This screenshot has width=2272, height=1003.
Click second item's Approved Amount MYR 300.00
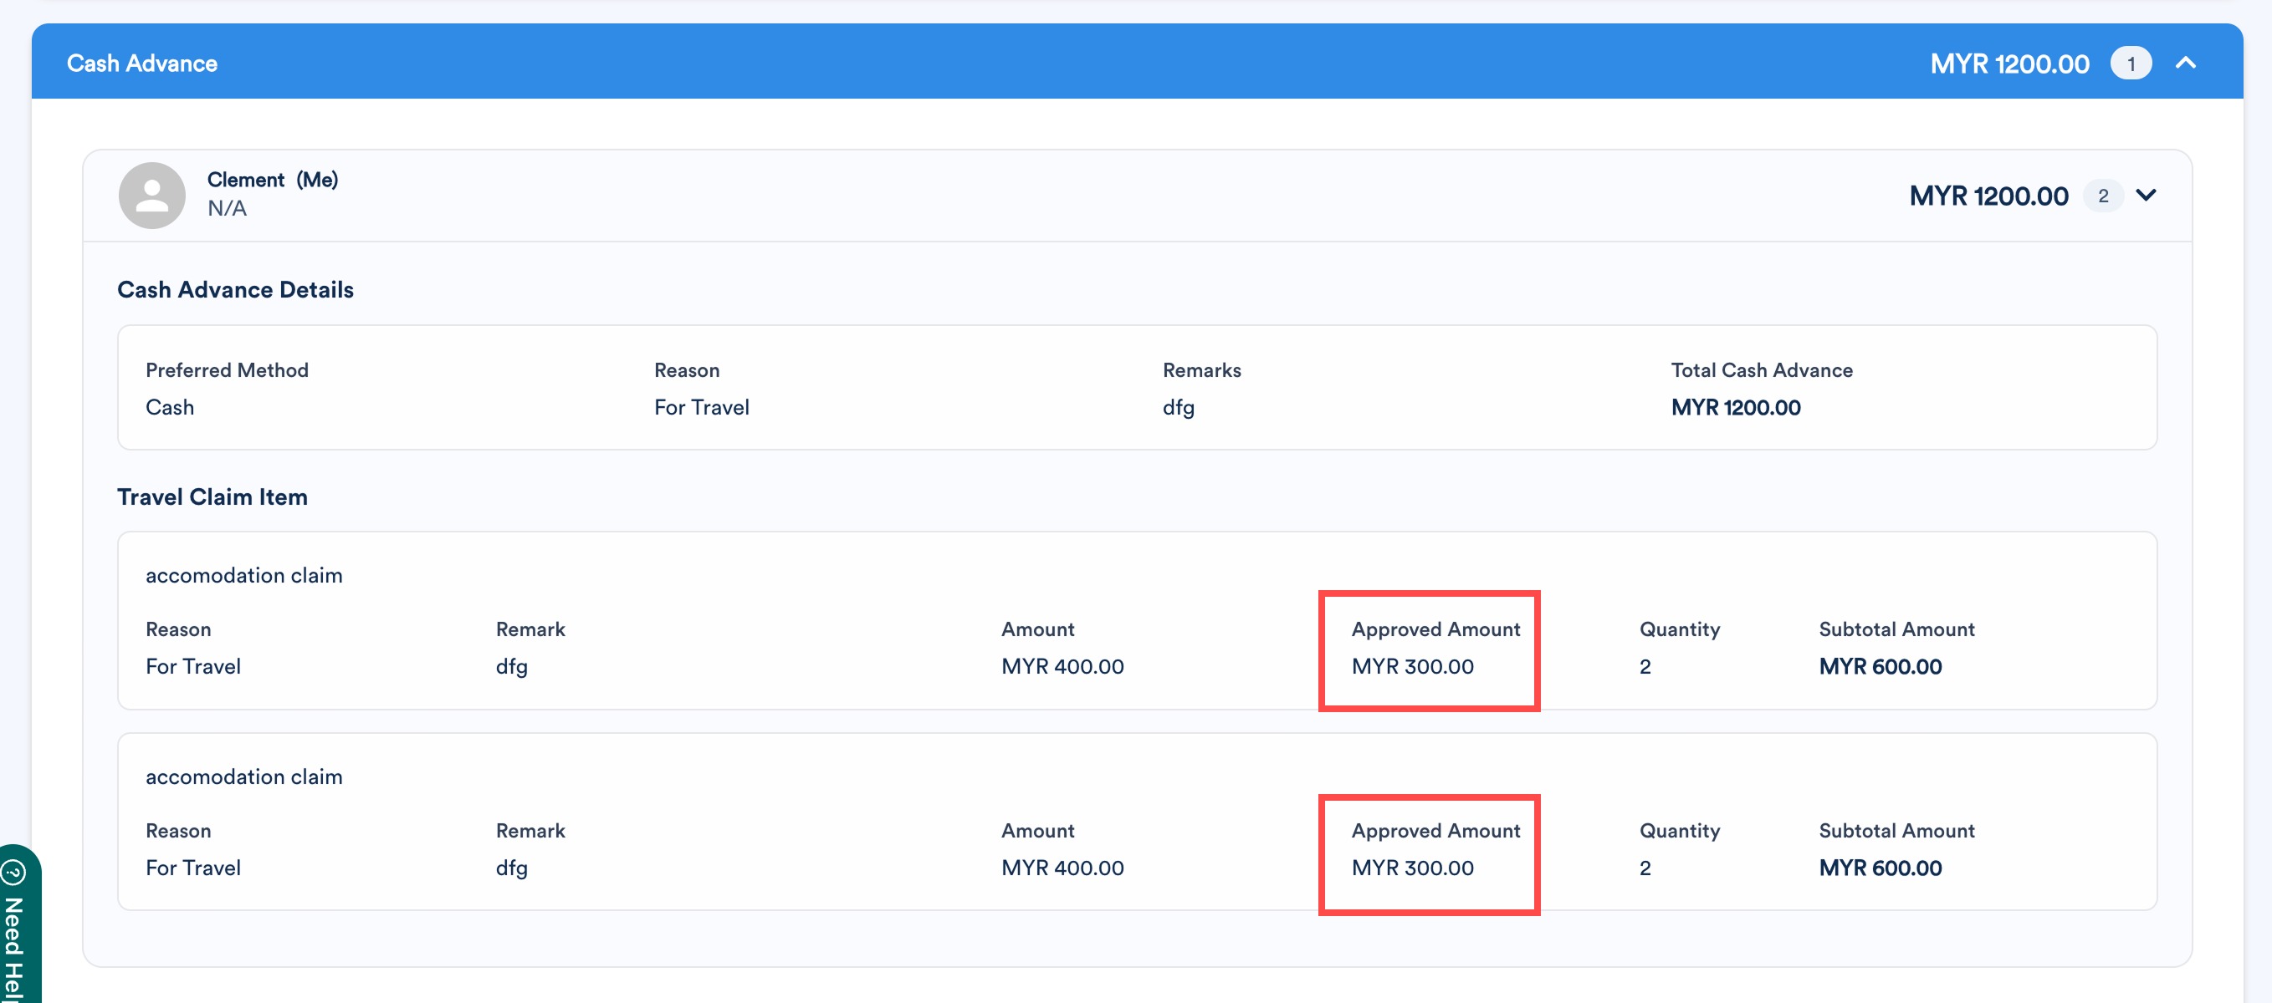pyautogui.click(x=1412, y=868)
